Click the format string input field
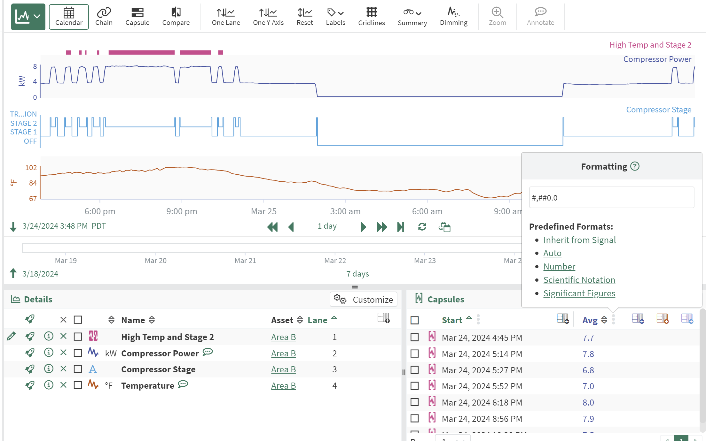 click(611, 198)
